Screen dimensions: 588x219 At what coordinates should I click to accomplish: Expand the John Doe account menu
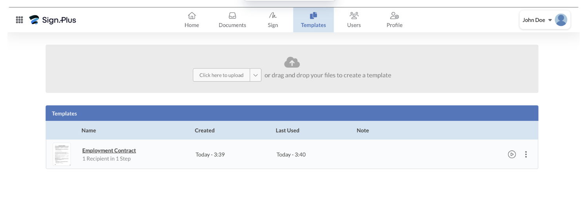537,20
